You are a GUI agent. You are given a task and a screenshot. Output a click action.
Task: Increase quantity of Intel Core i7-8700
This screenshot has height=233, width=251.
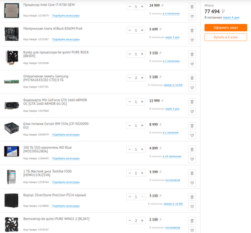coord(142,7)
